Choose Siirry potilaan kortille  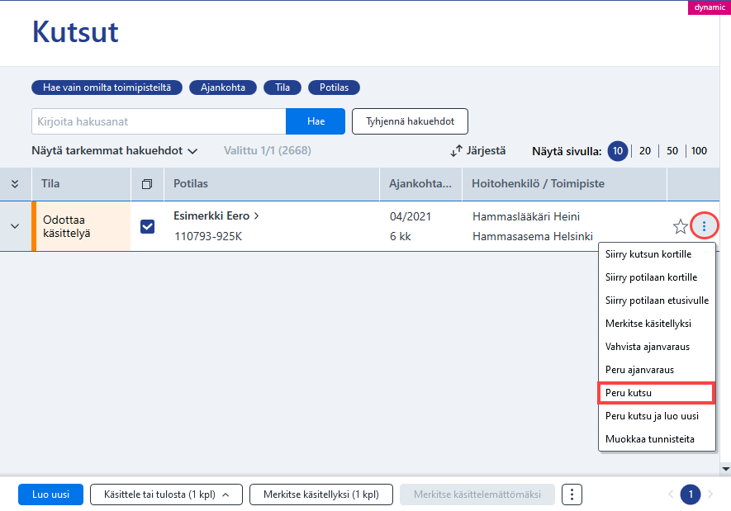click(x=651, y=277)
